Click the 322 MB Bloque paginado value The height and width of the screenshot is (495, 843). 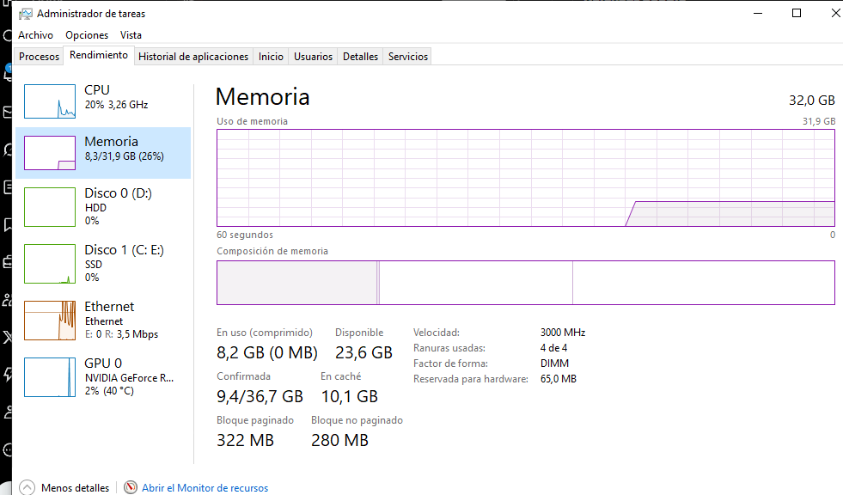click(245, 440)
